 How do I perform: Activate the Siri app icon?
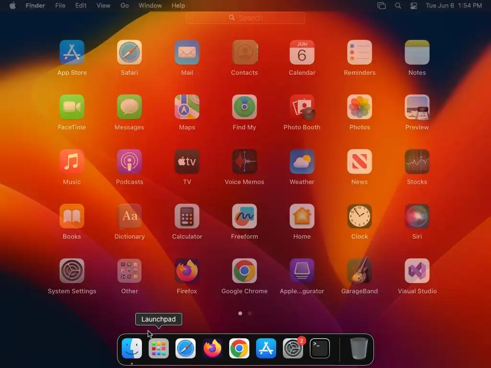(x=417, y=216)
